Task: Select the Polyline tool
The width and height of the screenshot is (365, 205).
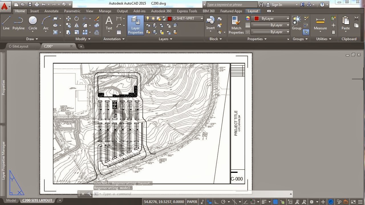Action: pos(19,23)
